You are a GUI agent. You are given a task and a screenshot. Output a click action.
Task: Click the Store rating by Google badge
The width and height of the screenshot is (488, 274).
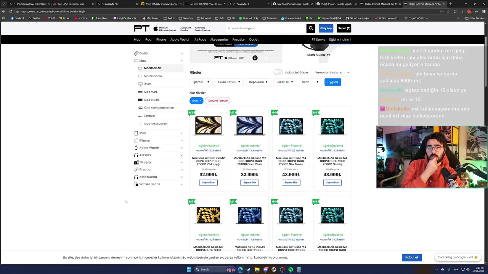click(x=457, y=257)
